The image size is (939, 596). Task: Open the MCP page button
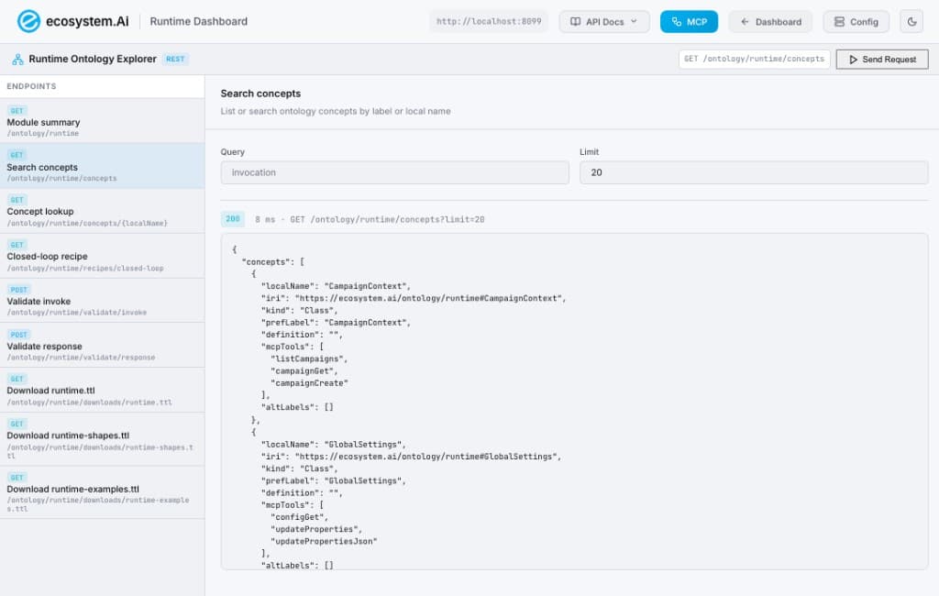689,22
